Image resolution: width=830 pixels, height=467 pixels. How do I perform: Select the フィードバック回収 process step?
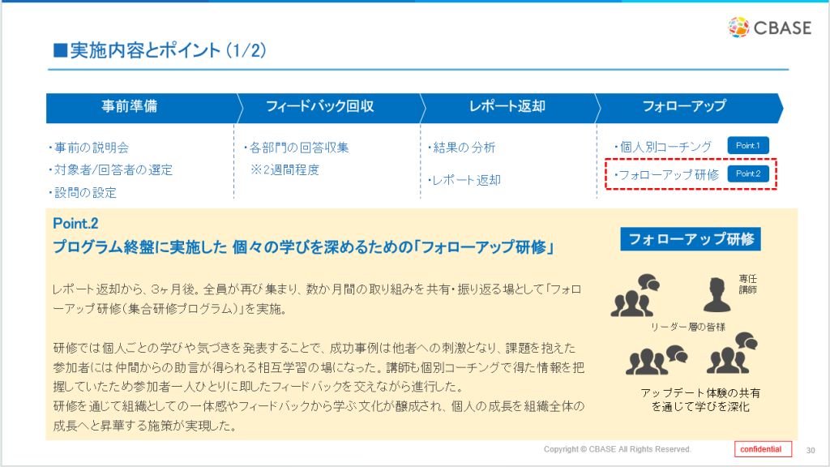pos(319,107)
